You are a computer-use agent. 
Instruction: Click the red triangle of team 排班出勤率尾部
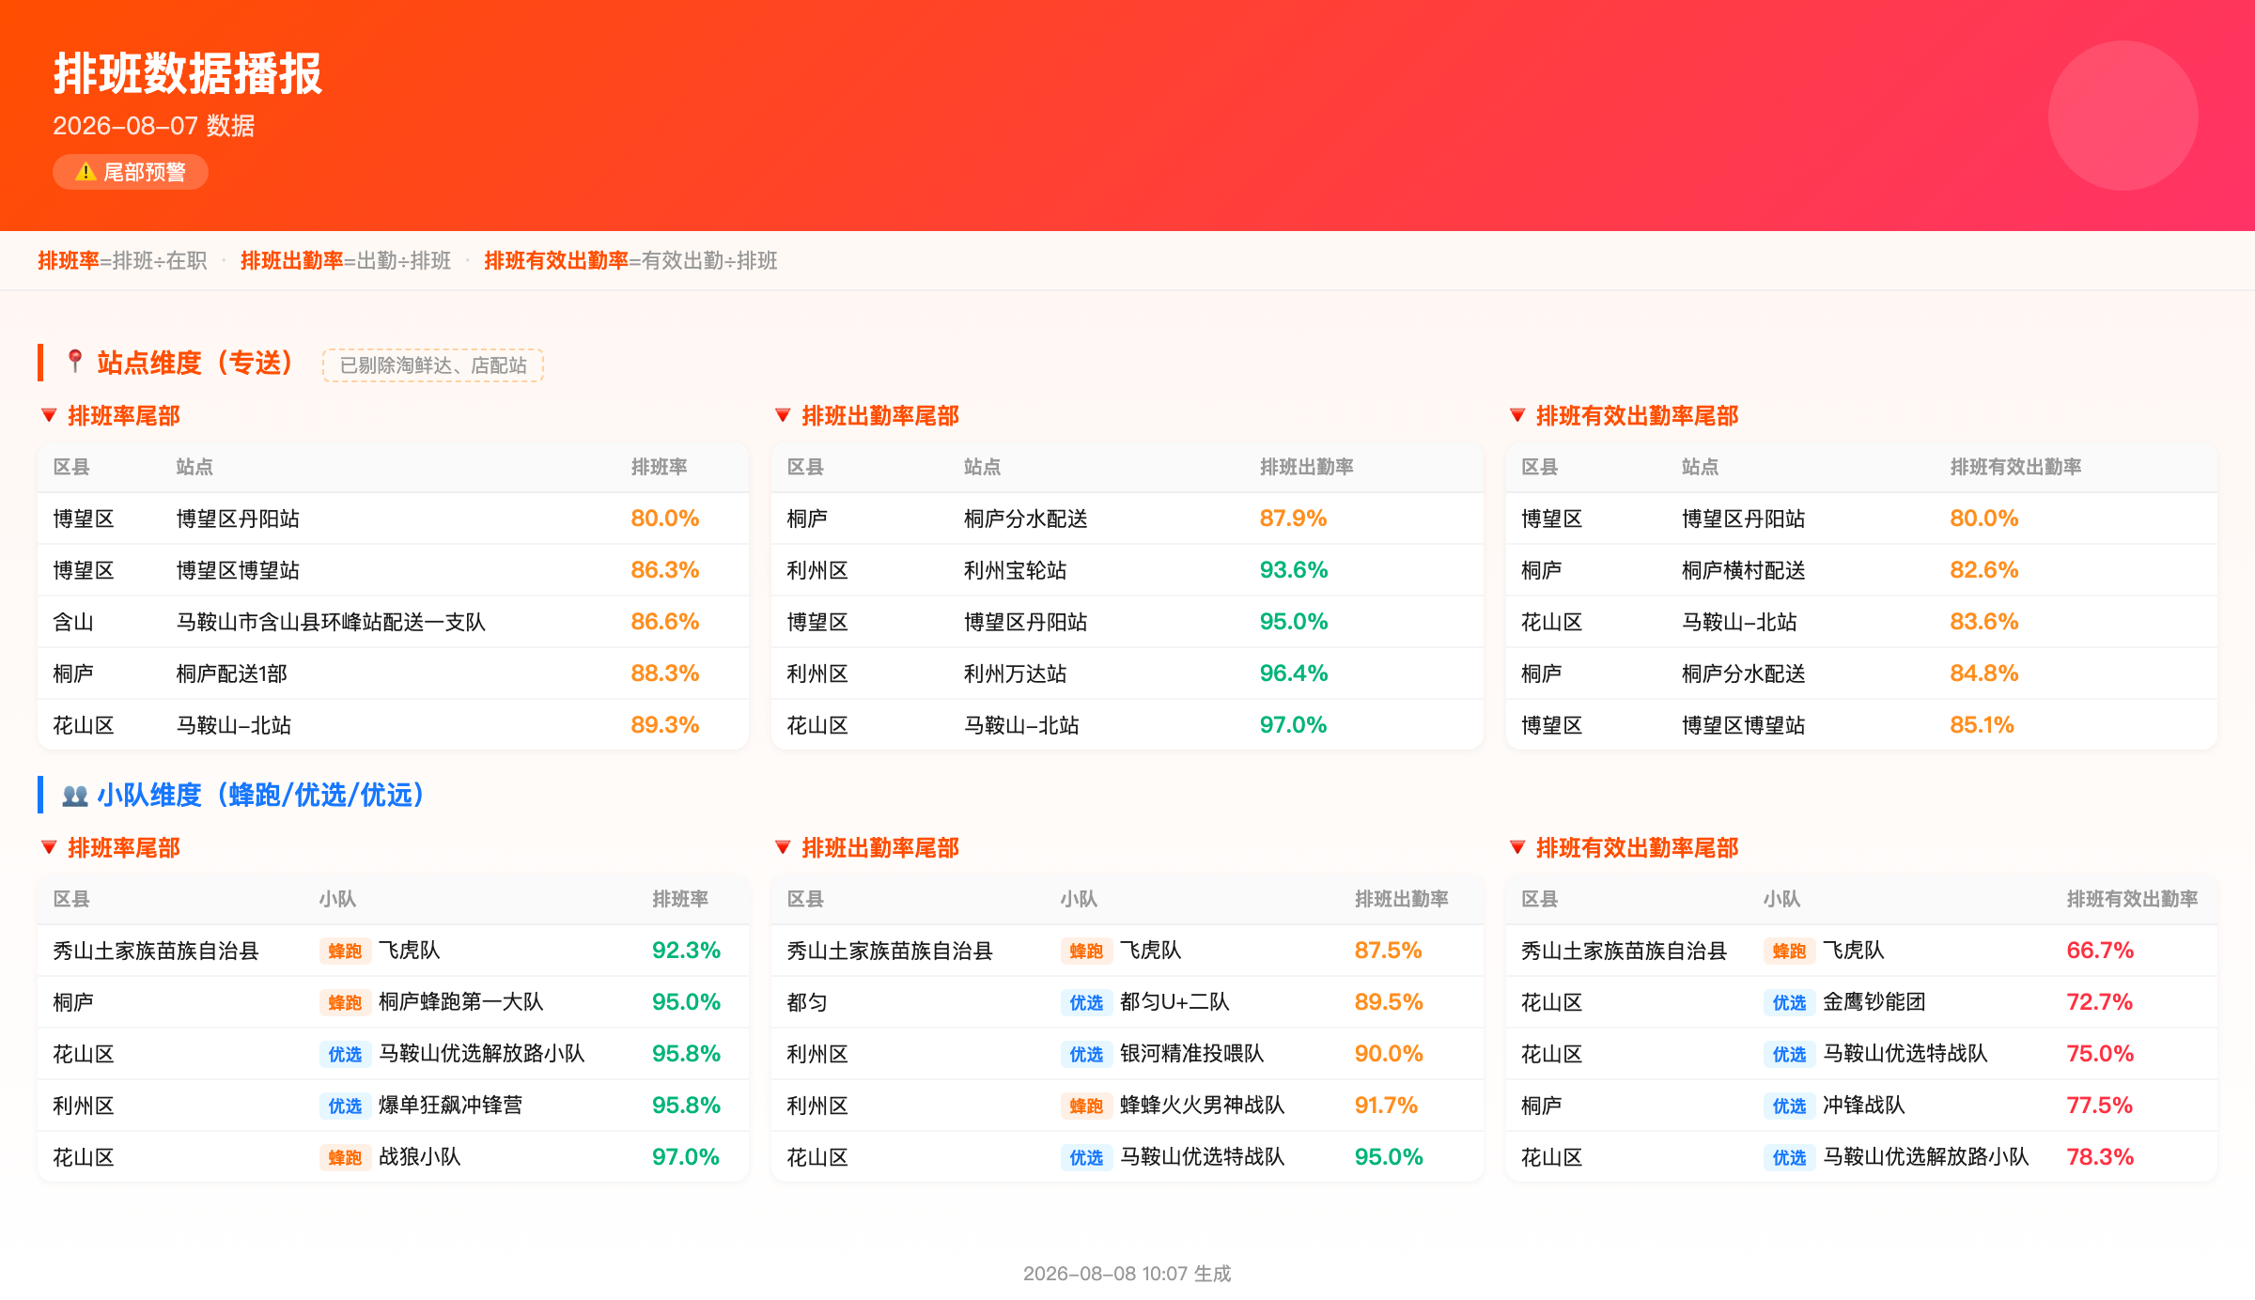pyautogui.click(x=783, y=847)
